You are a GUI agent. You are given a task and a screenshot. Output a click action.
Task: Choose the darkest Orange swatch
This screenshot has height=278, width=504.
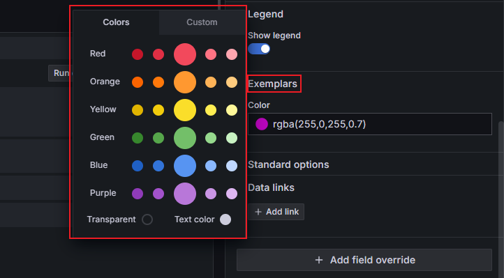click(138, 82)
